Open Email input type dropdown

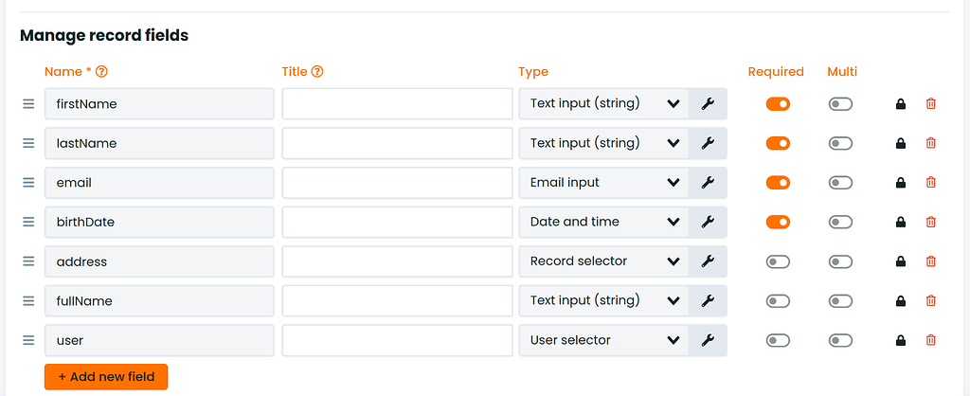click(603, 183)
